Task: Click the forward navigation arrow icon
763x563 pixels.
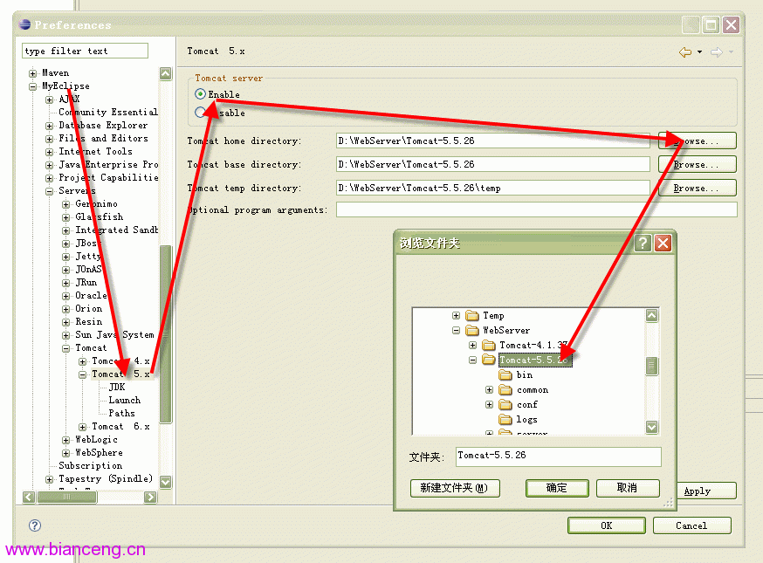Action: (x=716, y=52)
